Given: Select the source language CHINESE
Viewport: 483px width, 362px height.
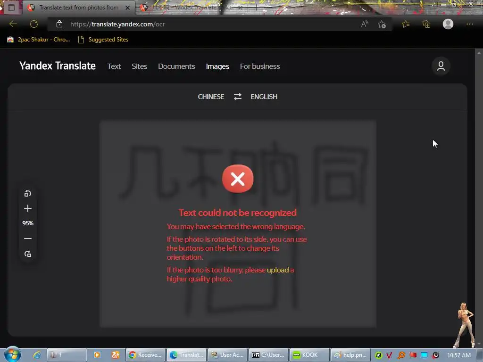Looking at the screenshot, I should (211, 97).
